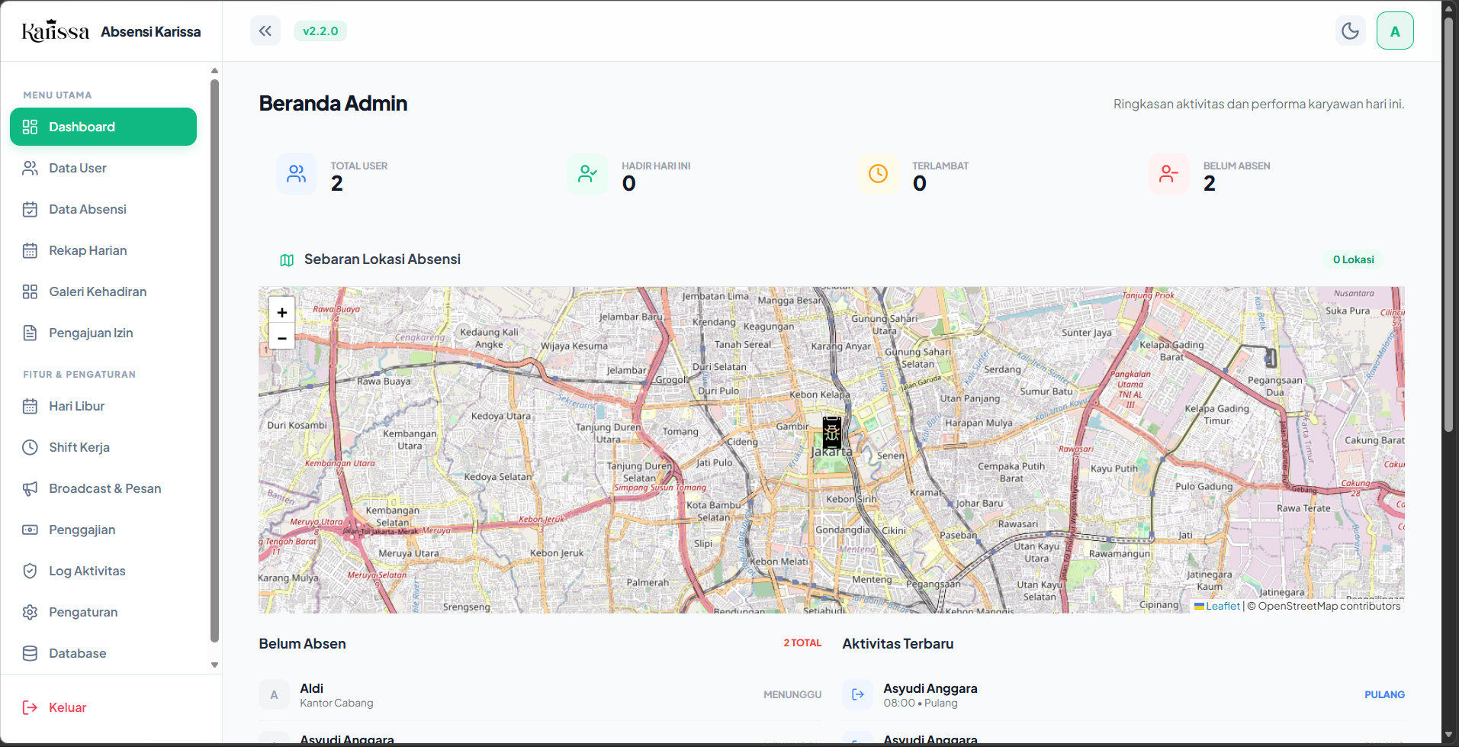Click the 2 TOTAL label
Screen dimensions: 1459x747
[x=802, y=643]
